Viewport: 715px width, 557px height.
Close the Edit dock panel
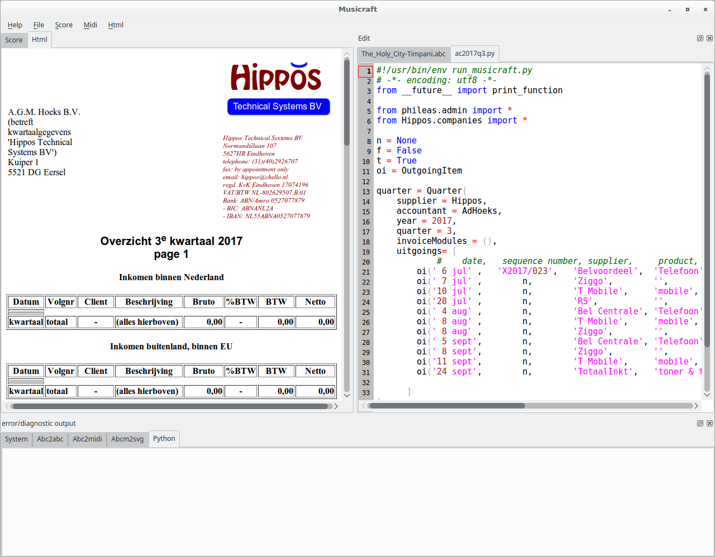tap(709, 39)
